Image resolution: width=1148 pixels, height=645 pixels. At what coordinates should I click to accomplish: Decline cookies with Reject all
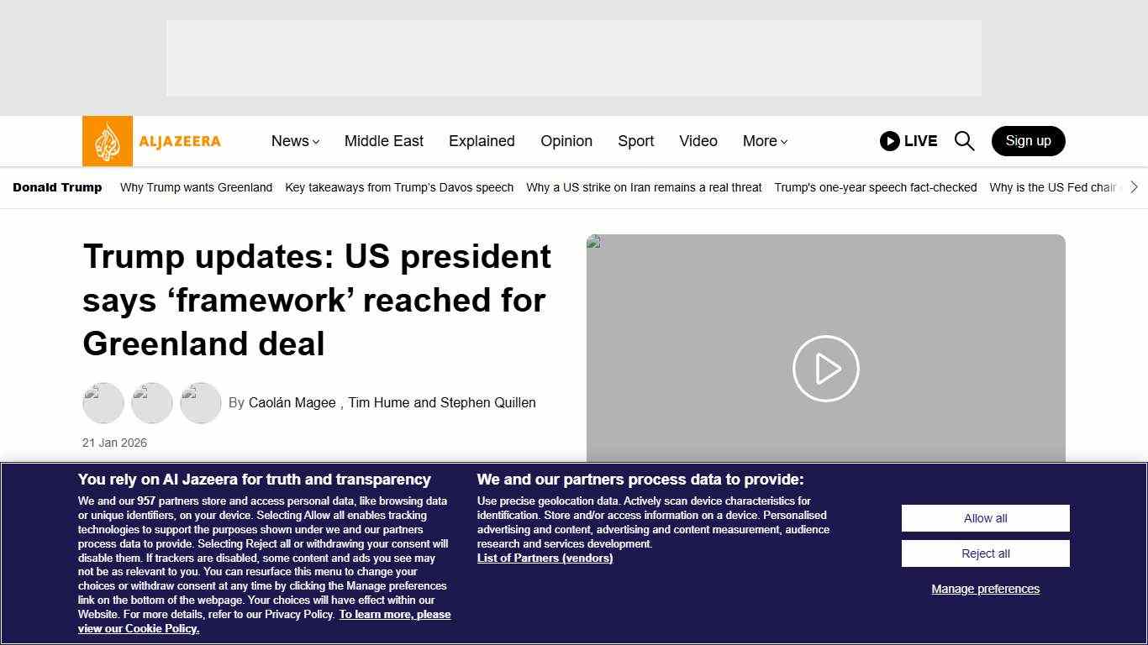(x=985, y=553)
